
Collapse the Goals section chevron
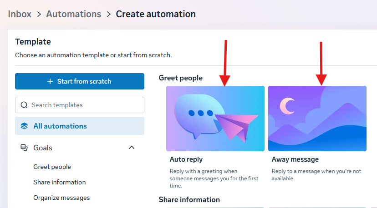[x=132, y=148]
